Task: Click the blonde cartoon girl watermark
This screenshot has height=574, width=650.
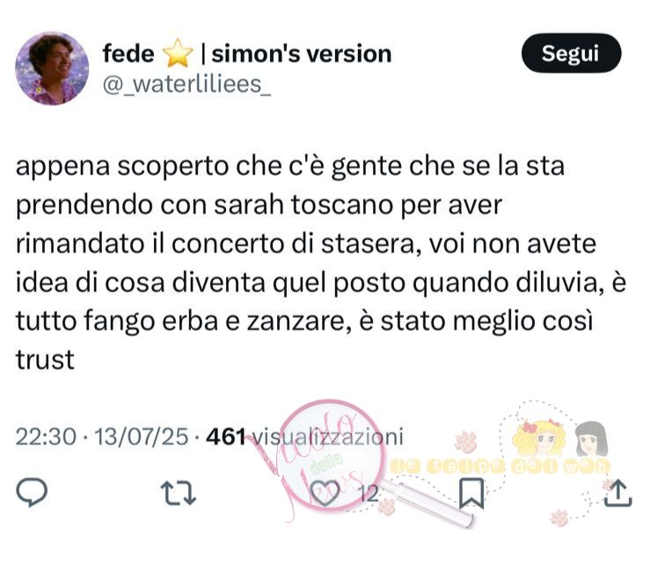Action: click(x=539, y=438)
